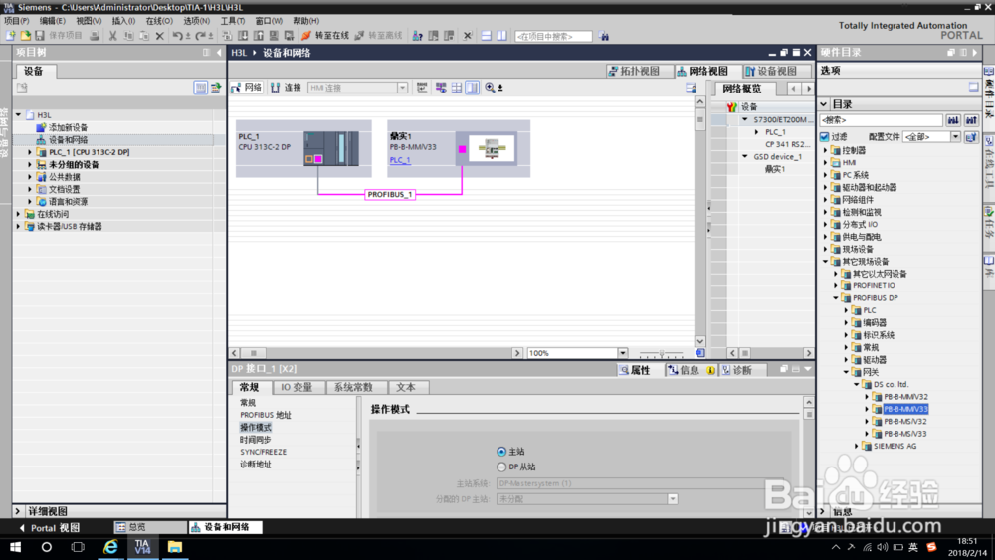Screen dimensions: 995x560
Task: Select PB-B-MM/V33 in hardware catalog
Action: click(905, 409)
